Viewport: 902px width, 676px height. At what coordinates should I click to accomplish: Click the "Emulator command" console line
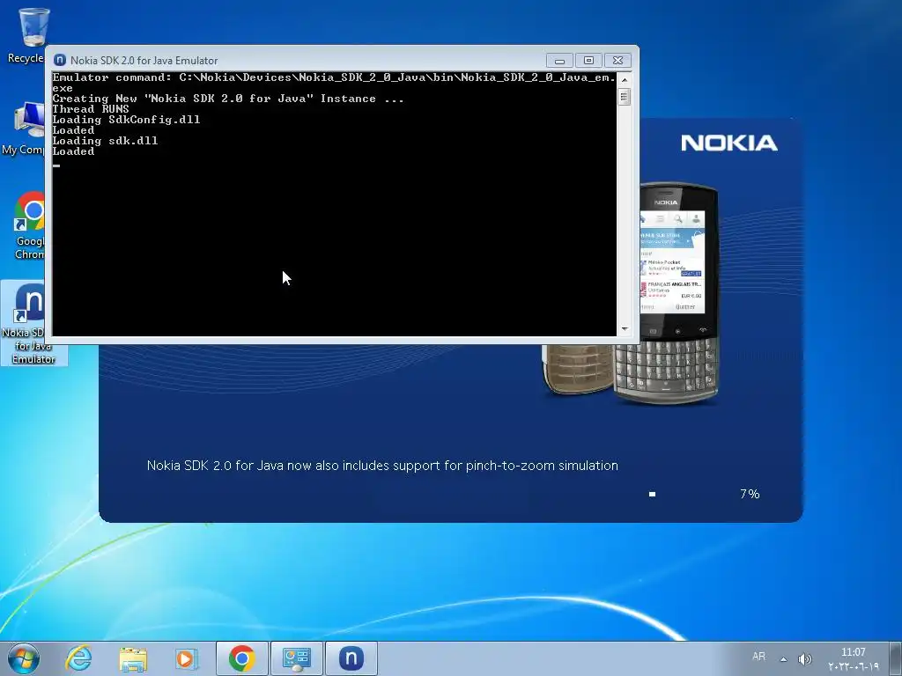(x=334, y=83)
